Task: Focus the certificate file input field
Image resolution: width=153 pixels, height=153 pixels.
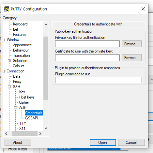Action: pyautogui.click(x=87, y=58)
